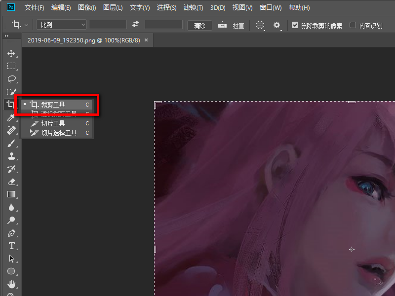Click the 拉直 straighten button
Viewport: 395px width, 296px height.
pos(238,26)
